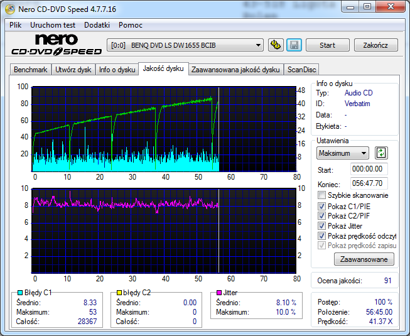Click the refresh disc info icon
410x336 pixels.
point(381,153)
